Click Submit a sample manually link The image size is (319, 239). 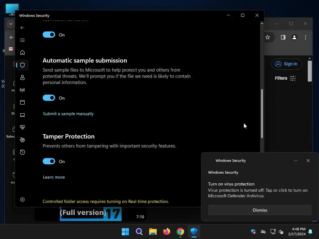pyautogui.click(x=68, y=114)
